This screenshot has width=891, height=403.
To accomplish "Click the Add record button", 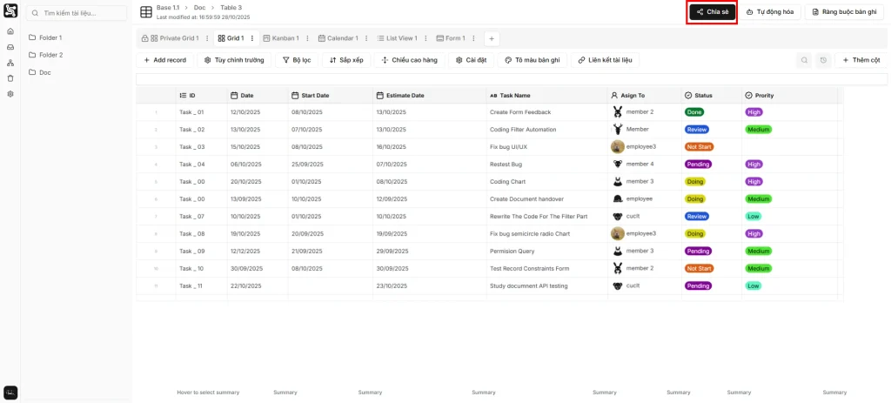I will [x=164, y=60].
